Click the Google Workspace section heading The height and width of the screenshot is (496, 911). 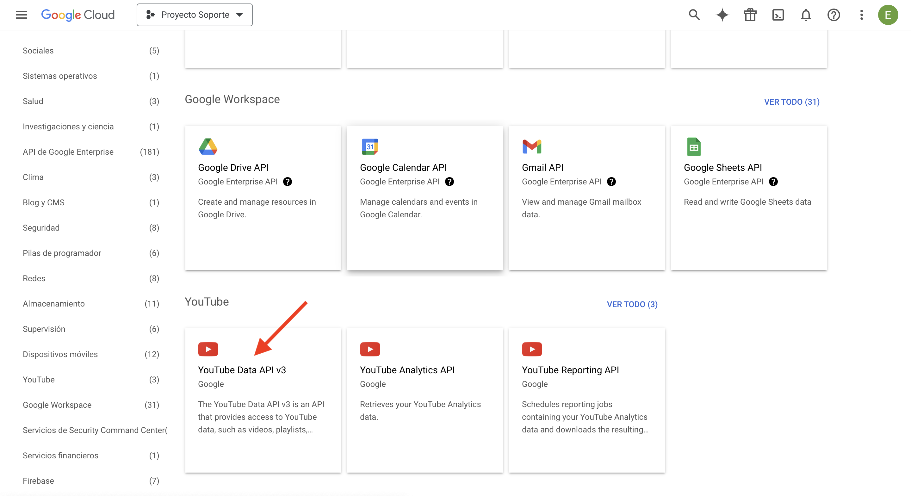pos(232,99)
